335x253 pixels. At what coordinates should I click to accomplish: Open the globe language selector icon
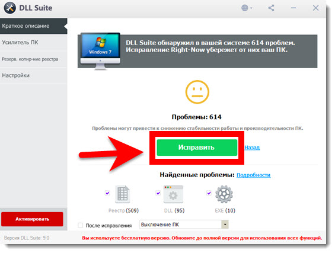(x=247, y=8)
